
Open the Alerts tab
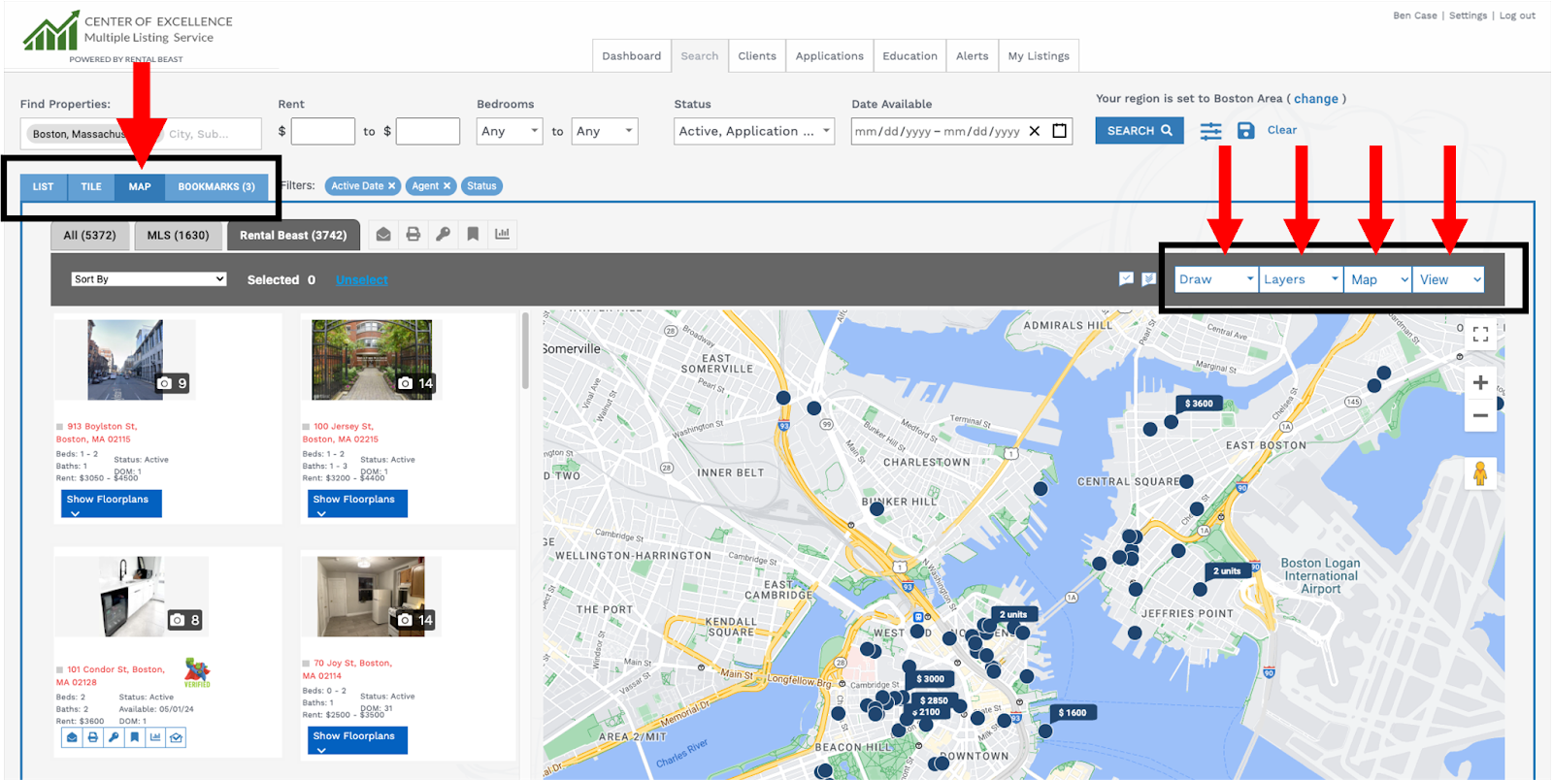973,56
